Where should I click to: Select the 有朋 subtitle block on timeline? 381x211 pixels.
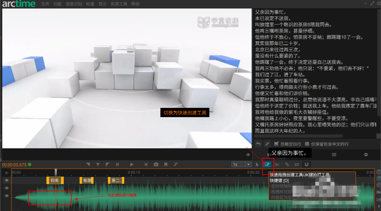(x=87, y=181)
